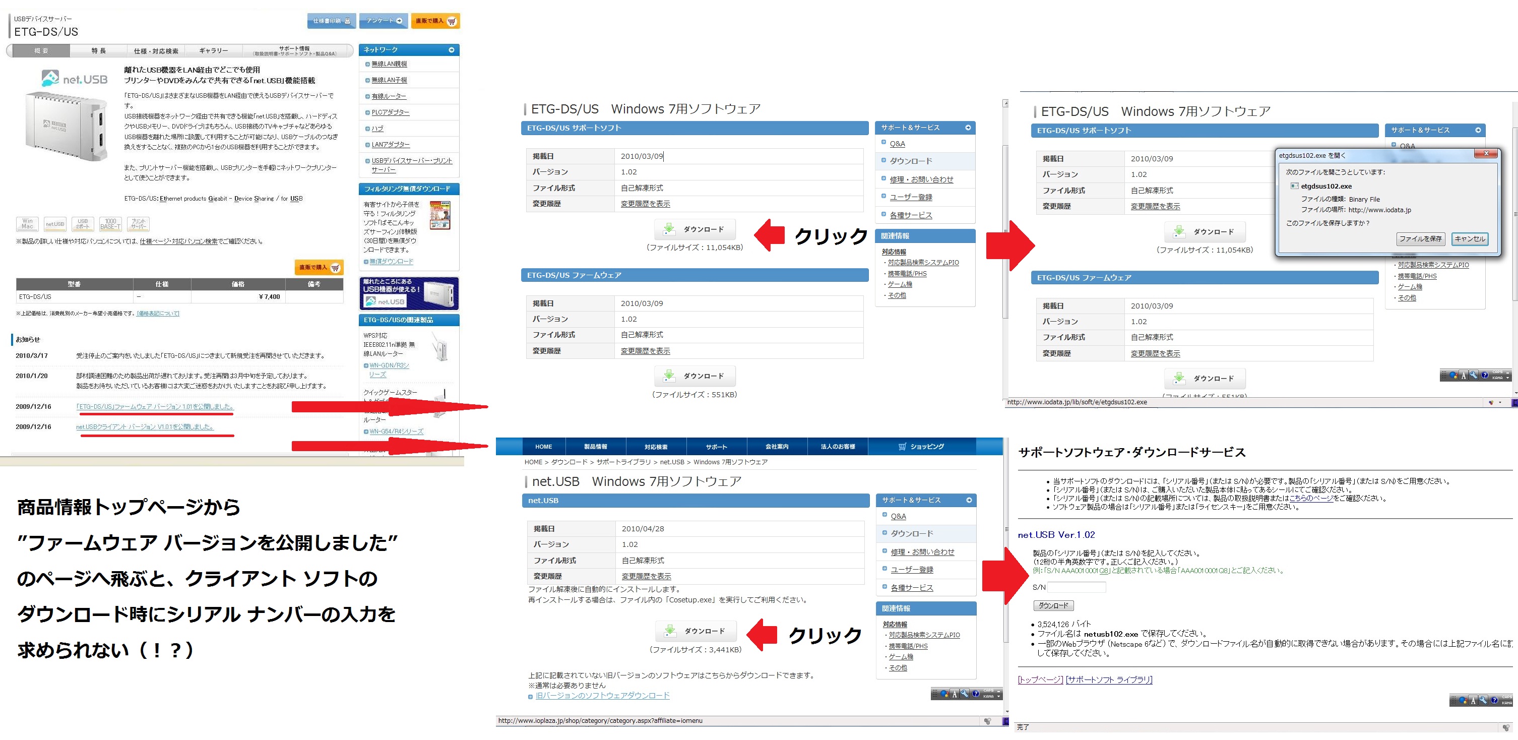This screenshot has width=1518, height=740.
Task: Click the Win Mac feature badge
Action: [x=27, y=224]
